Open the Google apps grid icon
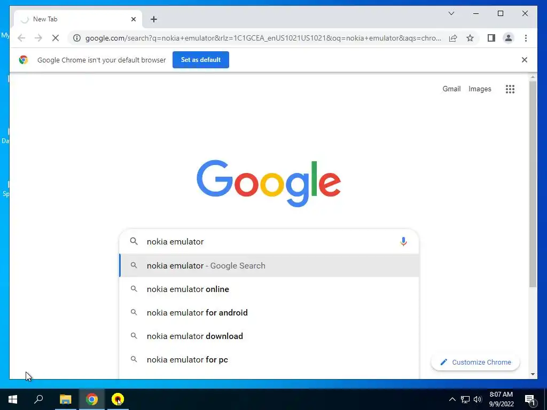547x410 pixels. (x=510, y=89)
